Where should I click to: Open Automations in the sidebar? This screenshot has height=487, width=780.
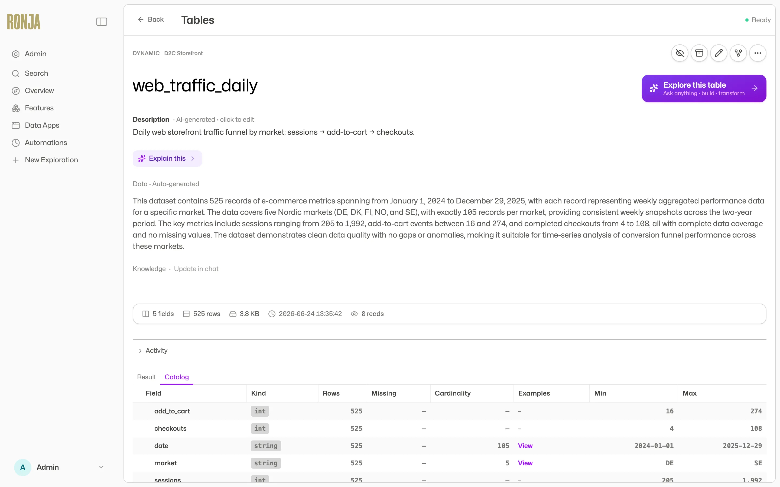[39, 143]
